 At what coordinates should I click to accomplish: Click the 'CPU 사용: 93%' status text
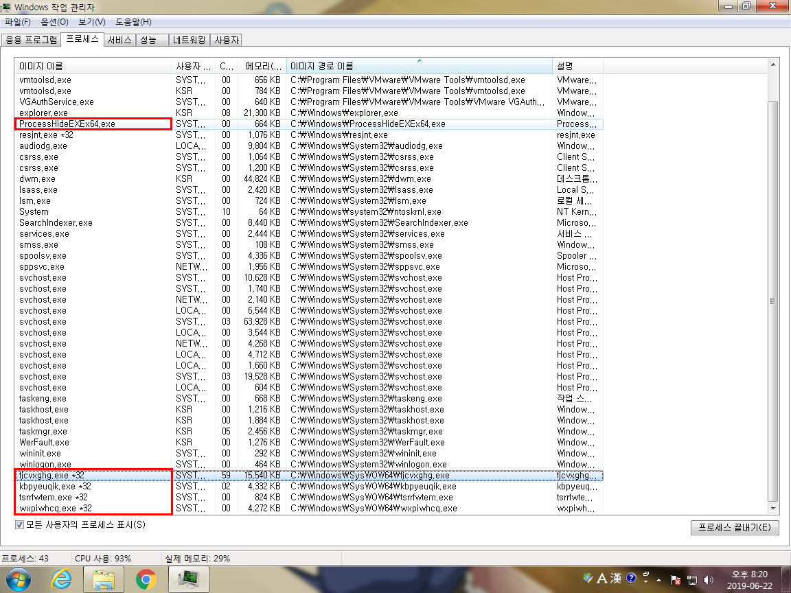pos(103,559)
